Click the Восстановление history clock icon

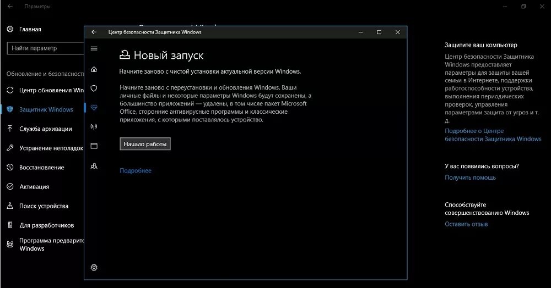point(10,167)
